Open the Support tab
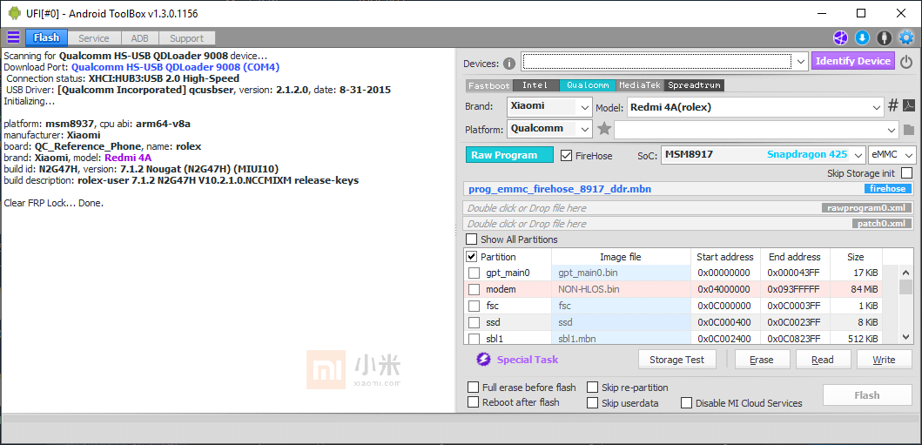This screenshot has width=922, height=445. click(186, 38)
